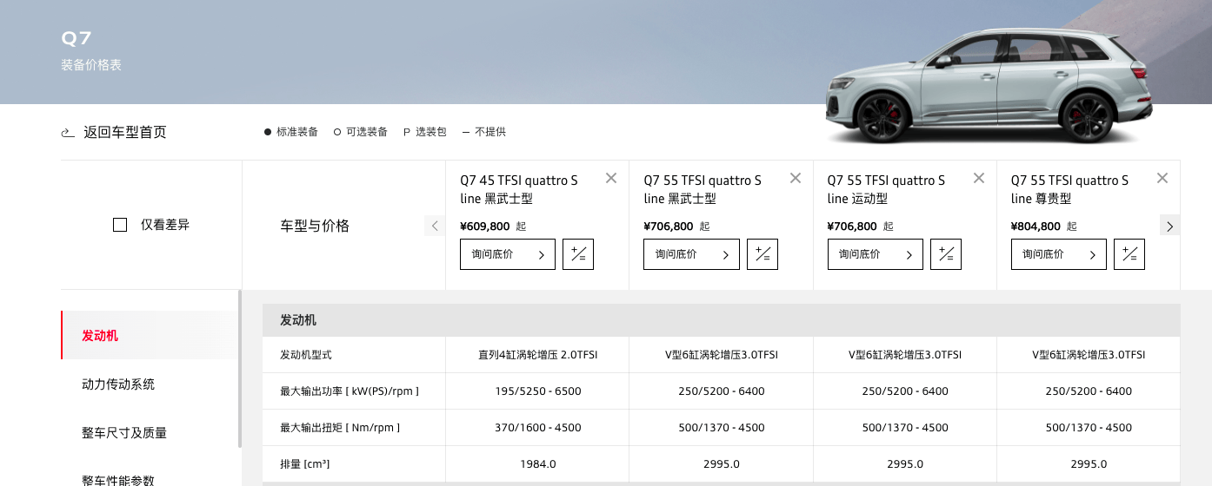Click 返回车型首页 link
The image size is (1212, 486).
[124, 133]
